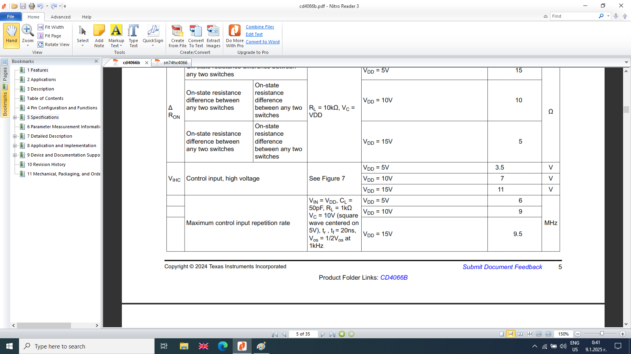631x354 pixels.
Task: Close the Bookmarks panel
Action: [96, 61]
